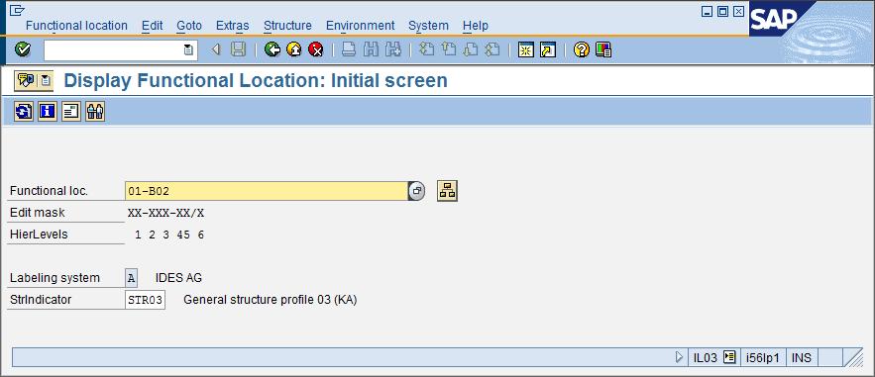Click the HierLevels value 1 2 3 45 6
This screenshot has height=377, width=875.
[x=169, y=235]
